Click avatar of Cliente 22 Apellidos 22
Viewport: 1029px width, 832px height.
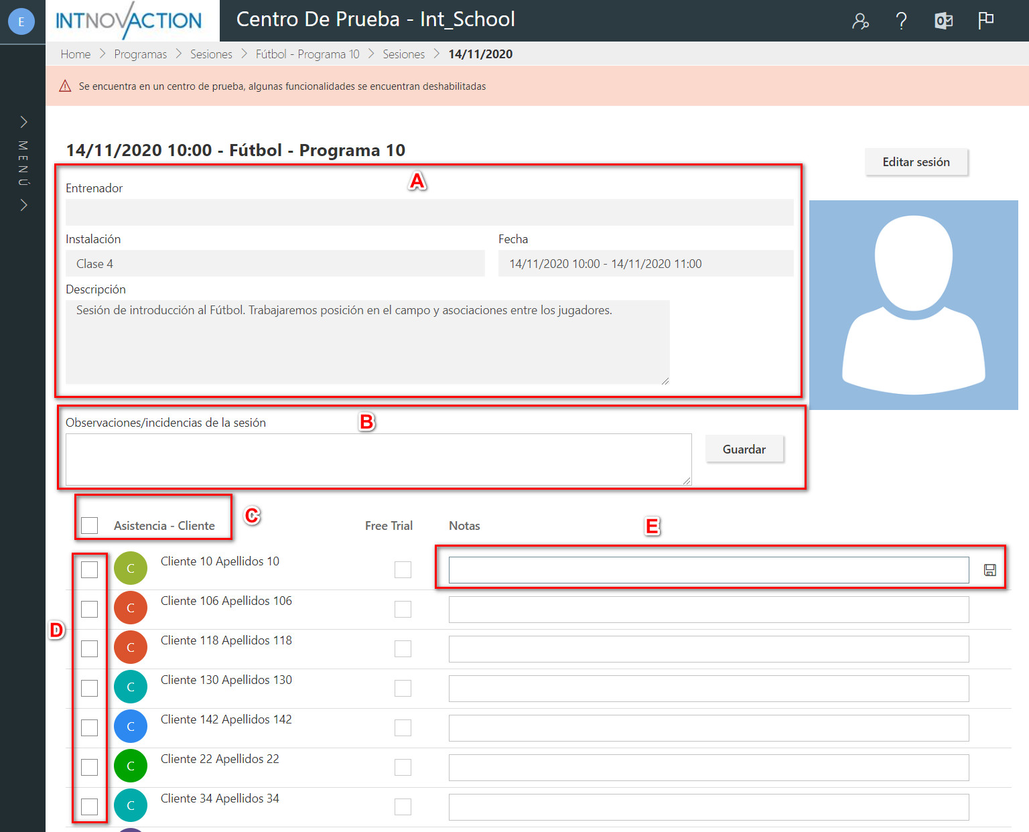(131, 766)
